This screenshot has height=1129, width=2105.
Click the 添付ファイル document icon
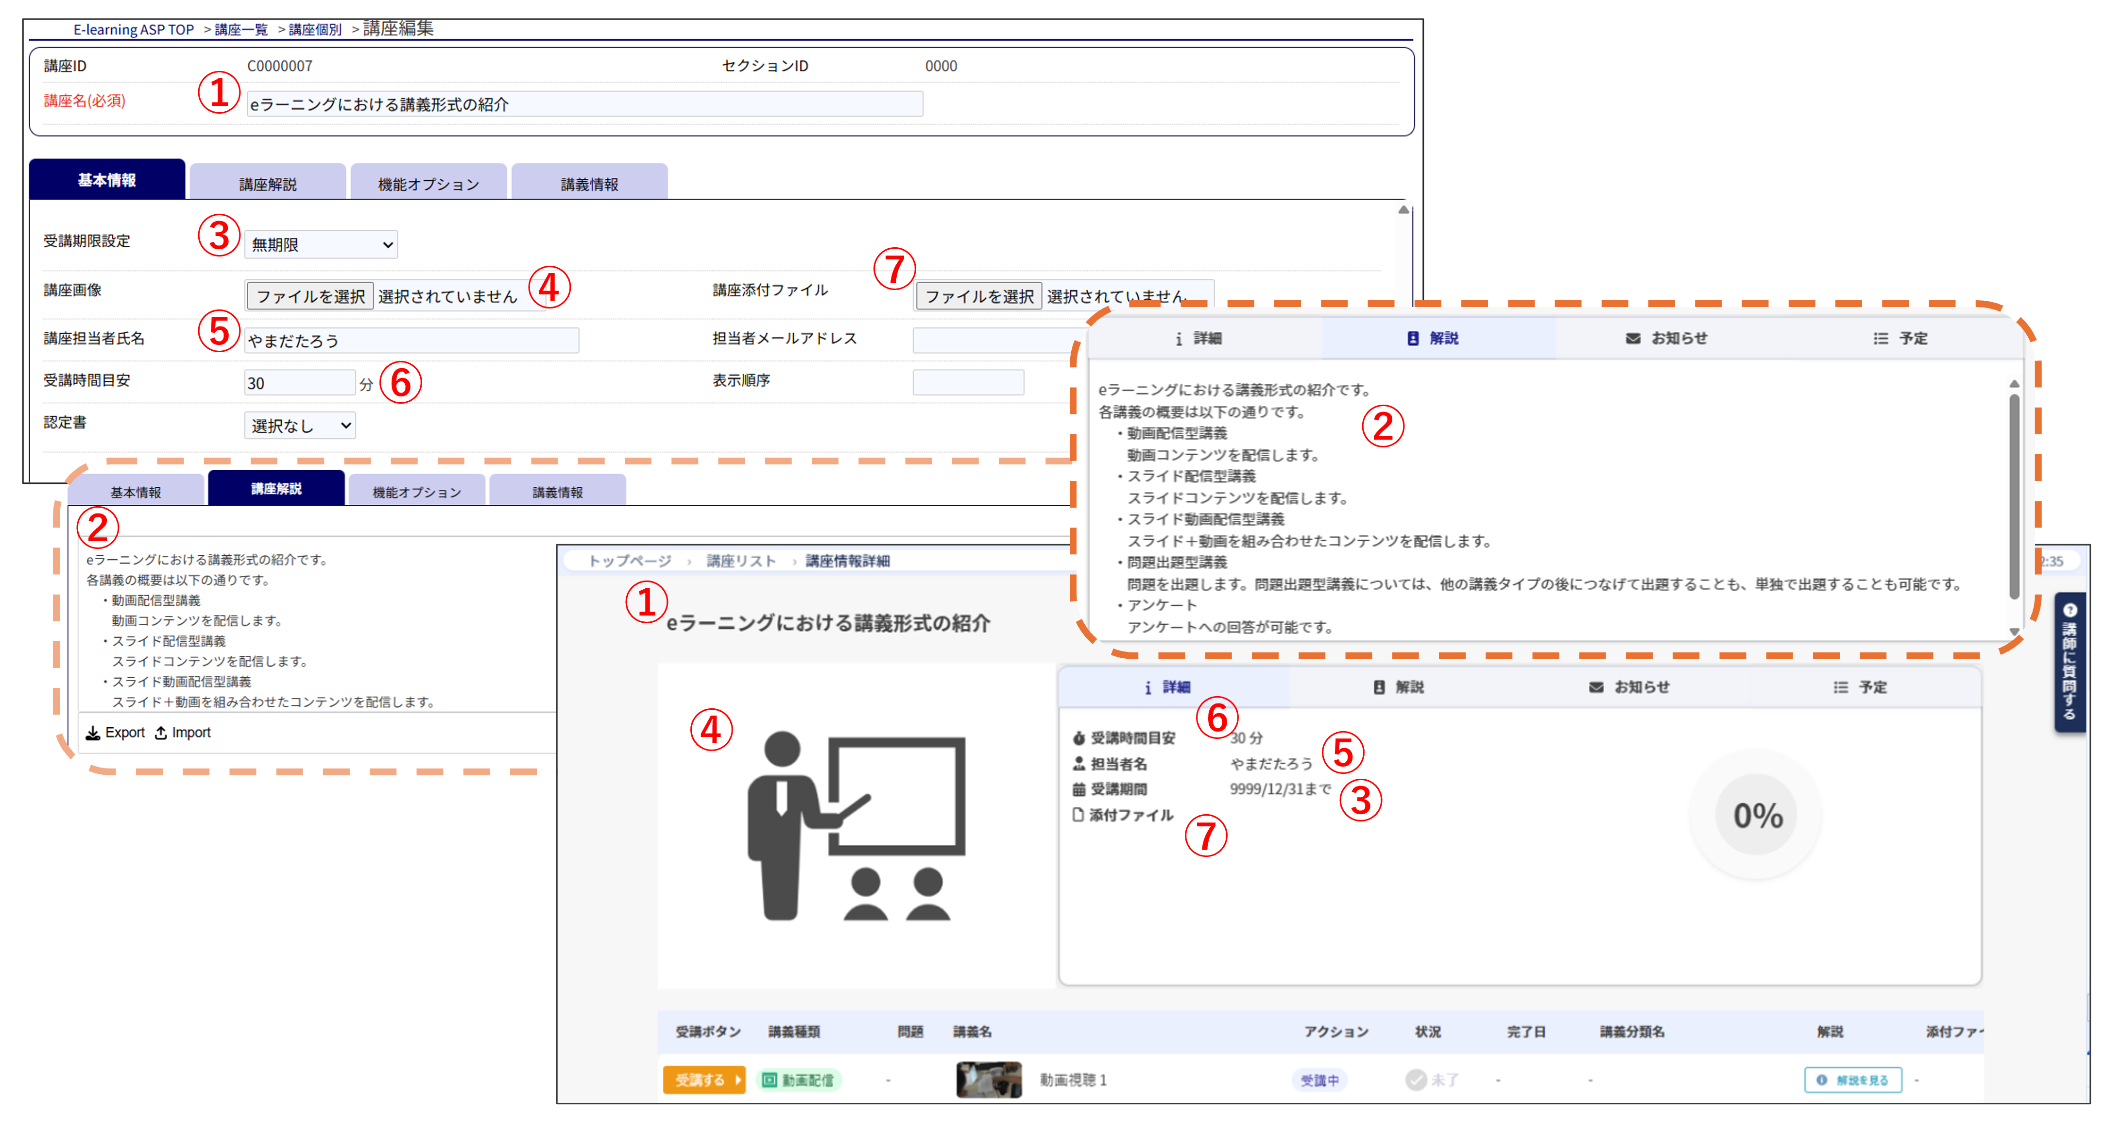tap(1078, 815)
